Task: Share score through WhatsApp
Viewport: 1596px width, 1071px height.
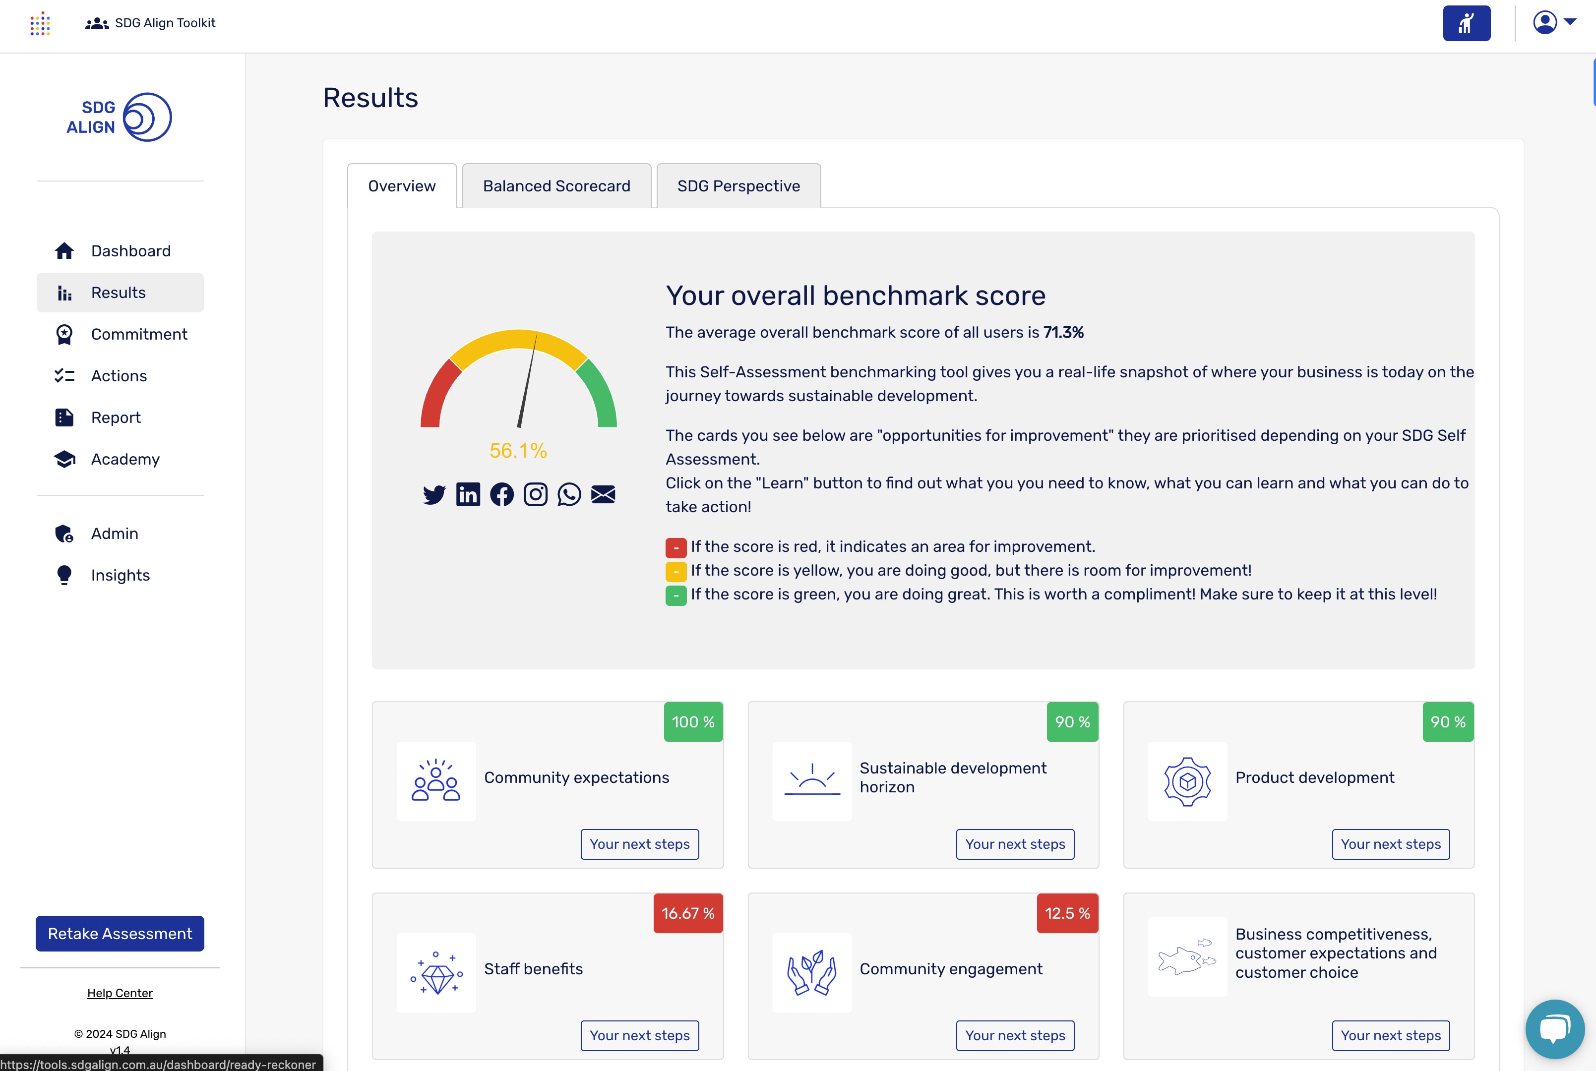Action: pyautogui.click(x=569, y=494)
